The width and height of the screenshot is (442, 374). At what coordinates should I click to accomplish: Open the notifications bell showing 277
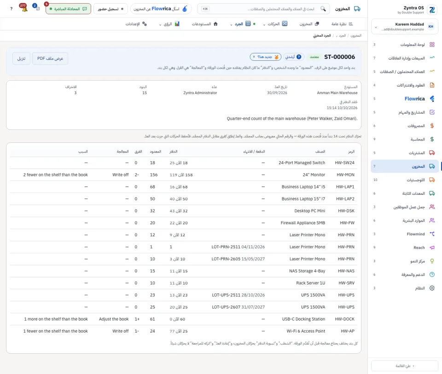pyautogui.click(x=23, y=8)
